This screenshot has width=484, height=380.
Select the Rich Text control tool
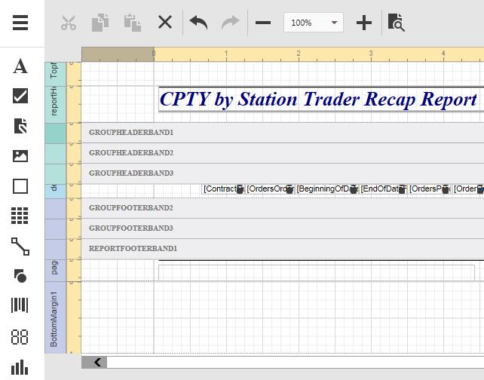coord(20,126)
